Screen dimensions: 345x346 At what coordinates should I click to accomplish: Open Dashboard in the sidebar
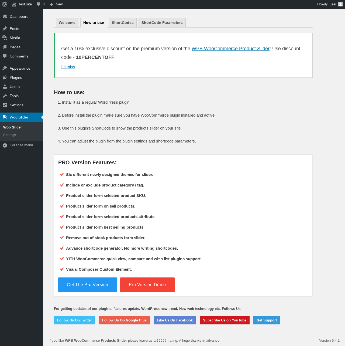coord(22,16)
